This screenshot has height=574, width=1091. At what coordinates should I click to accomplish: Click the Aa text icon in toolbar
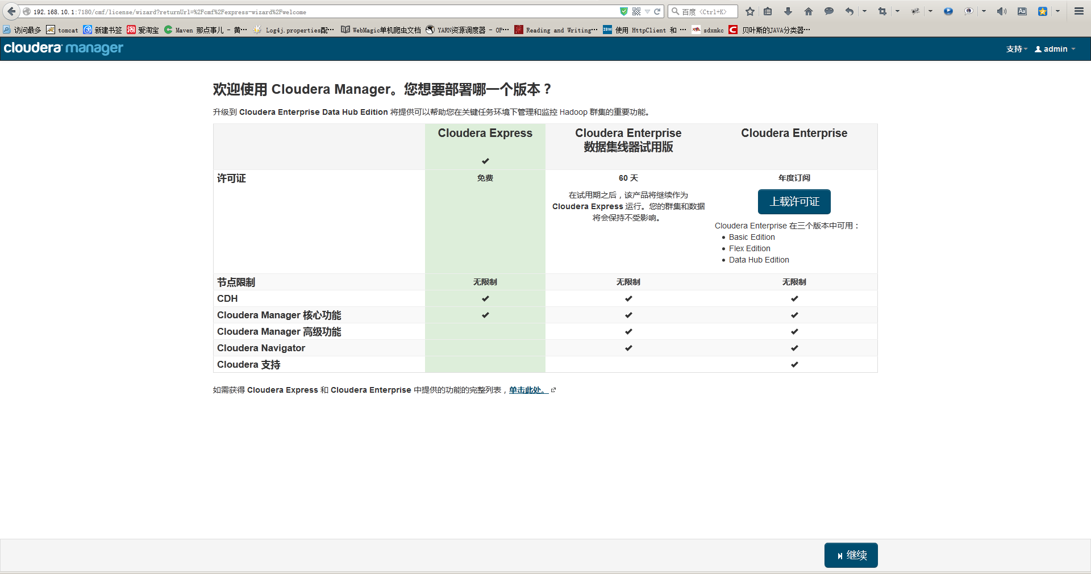coord(1022,11)
